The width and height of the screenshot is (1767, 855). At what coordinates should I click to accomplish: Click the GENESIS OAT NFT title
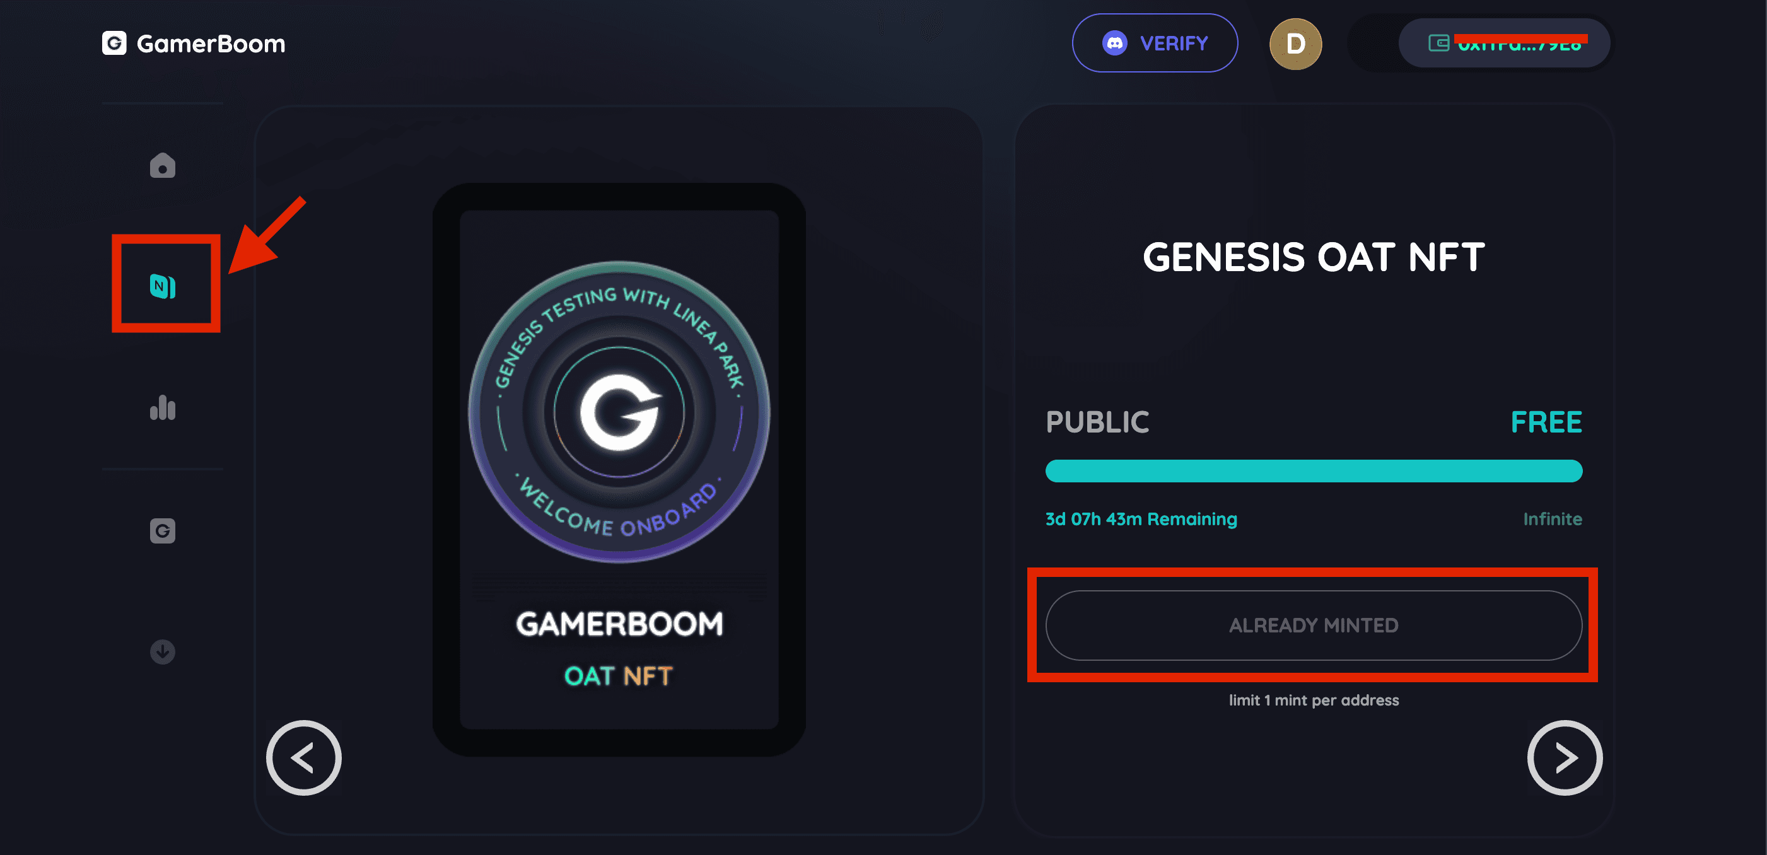[x=1314, y=257]
